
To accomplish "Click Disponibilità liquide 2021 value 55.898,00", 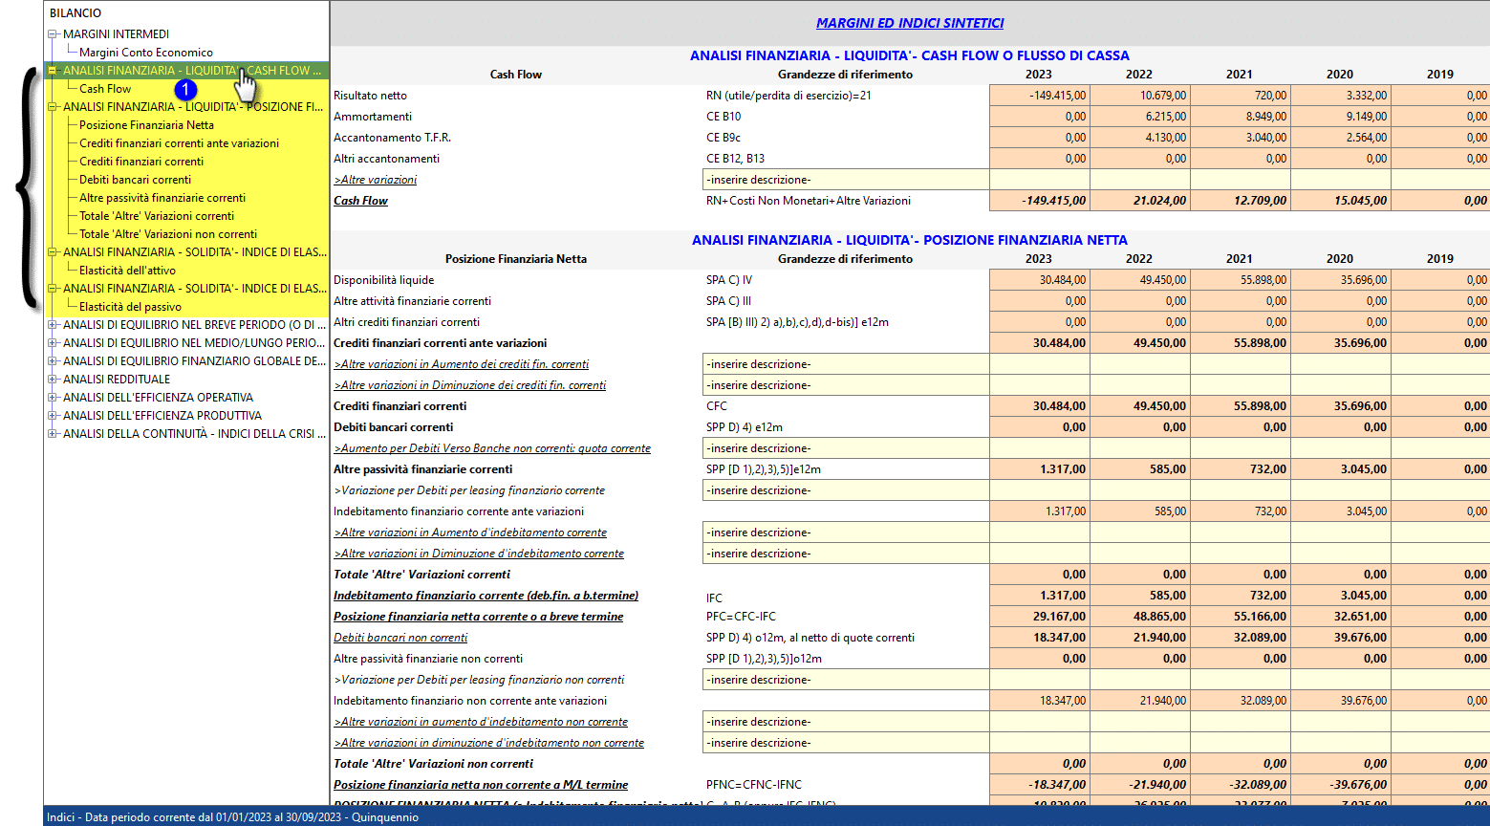I will 1241,280.
